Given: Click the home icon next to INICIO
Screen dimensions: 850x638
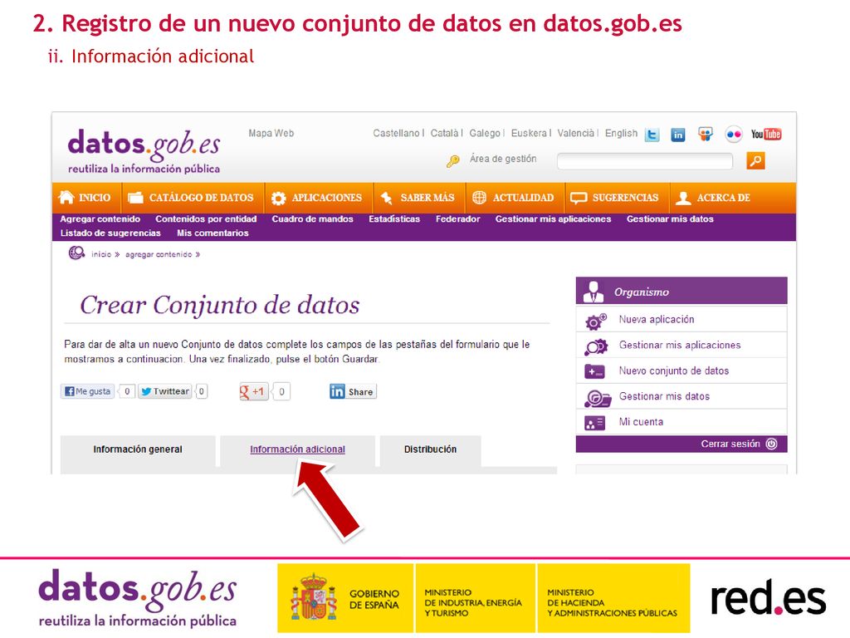Looking at the screenshot, I should 66,198.
